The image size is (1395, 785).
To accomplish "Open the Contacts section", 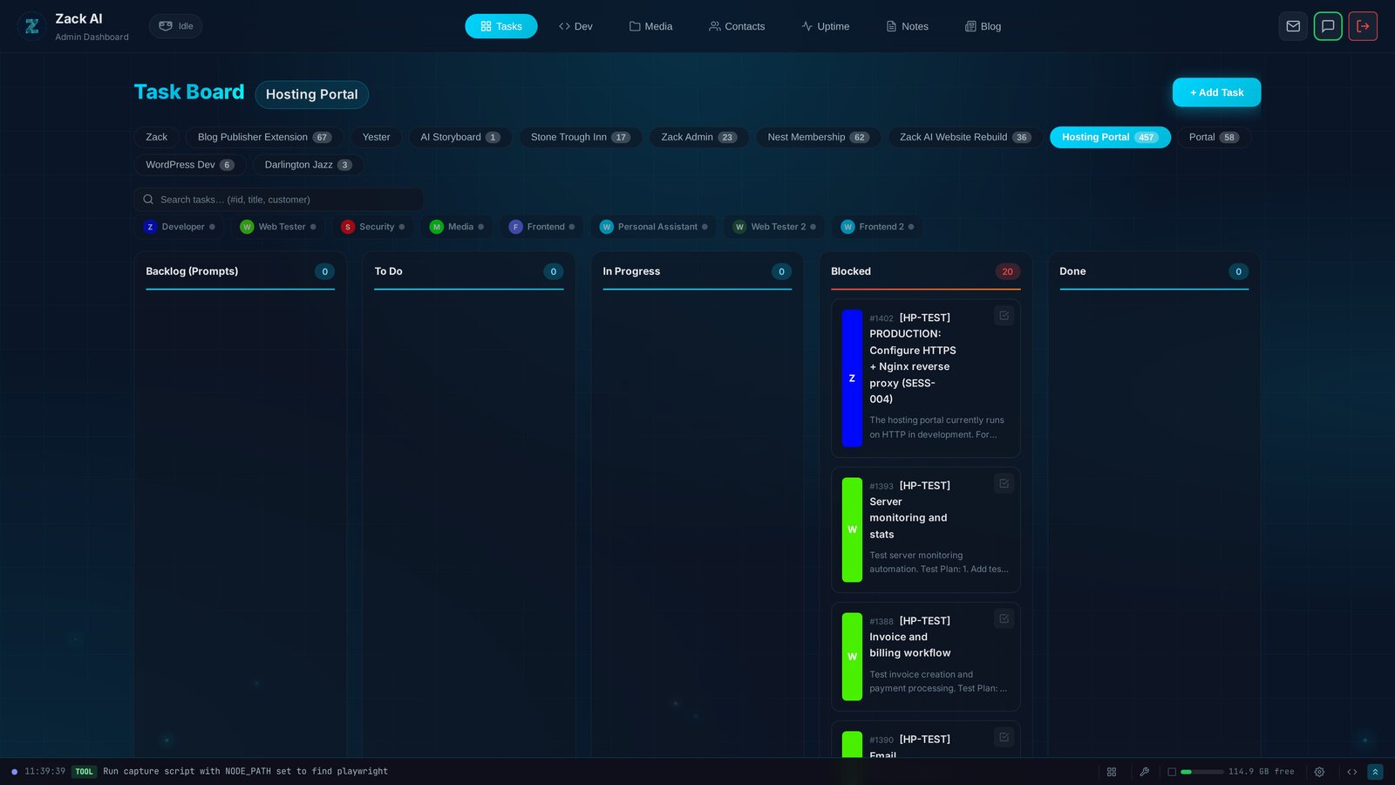I will [737, 26].
